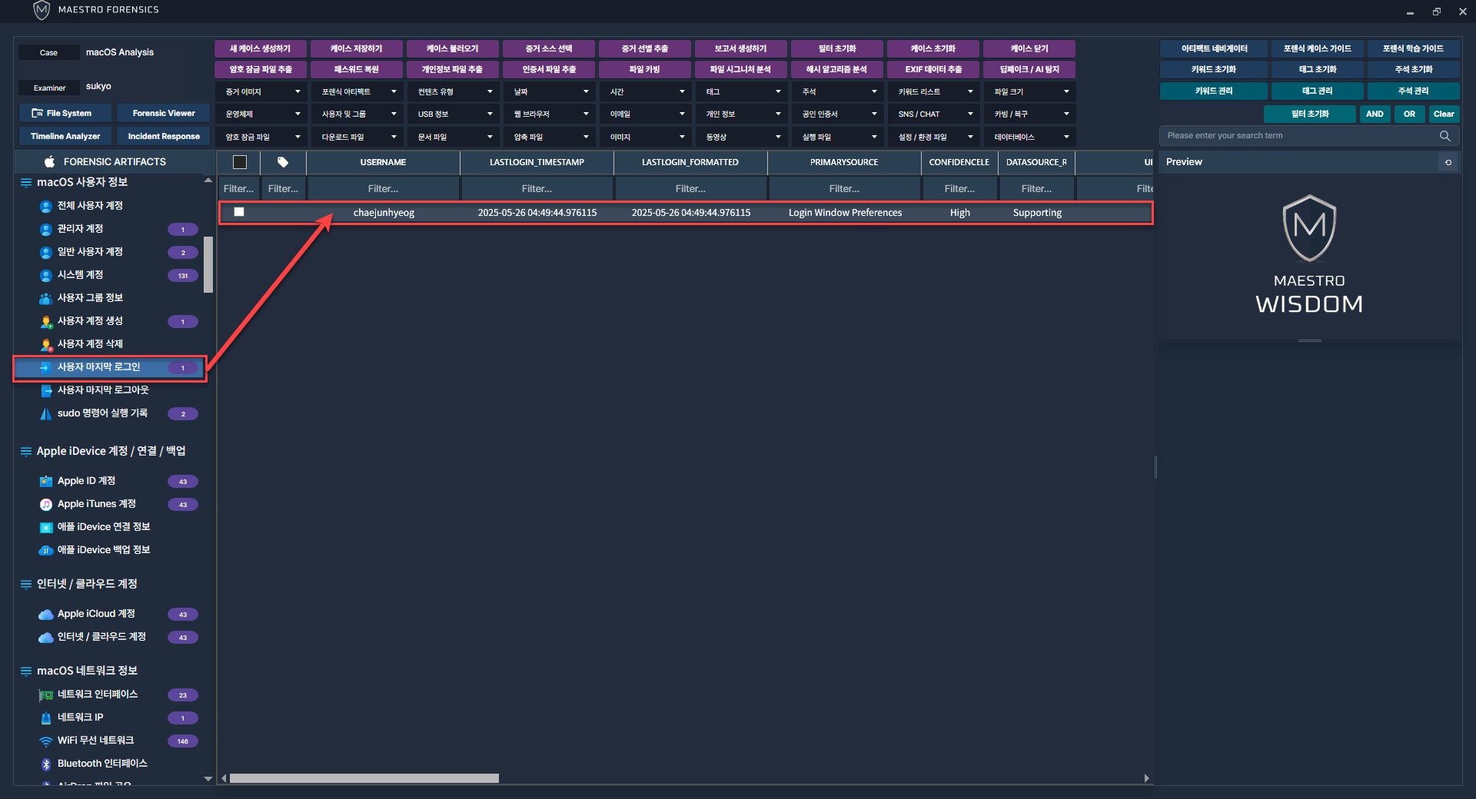Select sudo 명령어 실행 기록 icon
This screenshot has width=1476, height=799.
pyautogui.click(x=45, y=413)
